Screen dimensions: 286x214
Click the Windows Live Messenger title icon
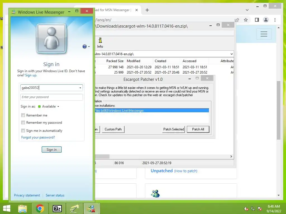(x=13, y=12)
